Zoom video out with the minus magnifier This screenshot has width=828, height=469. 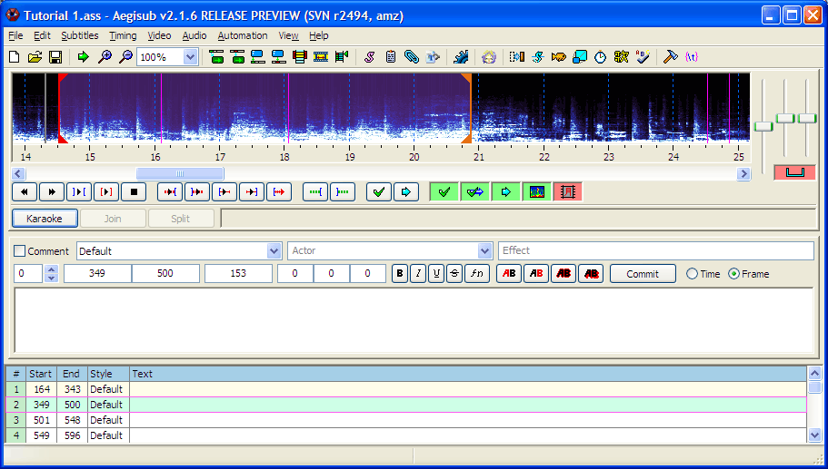tap(125, 57)
